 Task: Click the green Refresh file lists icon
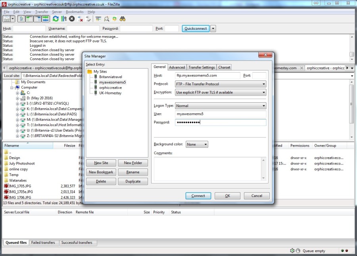click(x=56, y=19)
